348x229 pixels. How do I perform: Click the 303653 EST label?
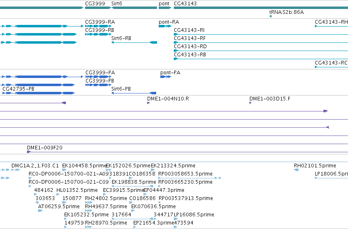45,198
